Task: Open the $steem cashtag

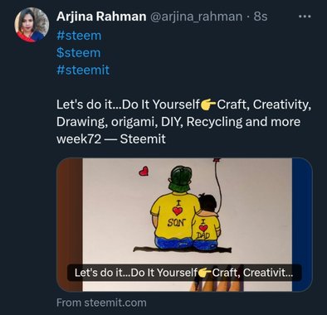Action: (x=78, y=53)
